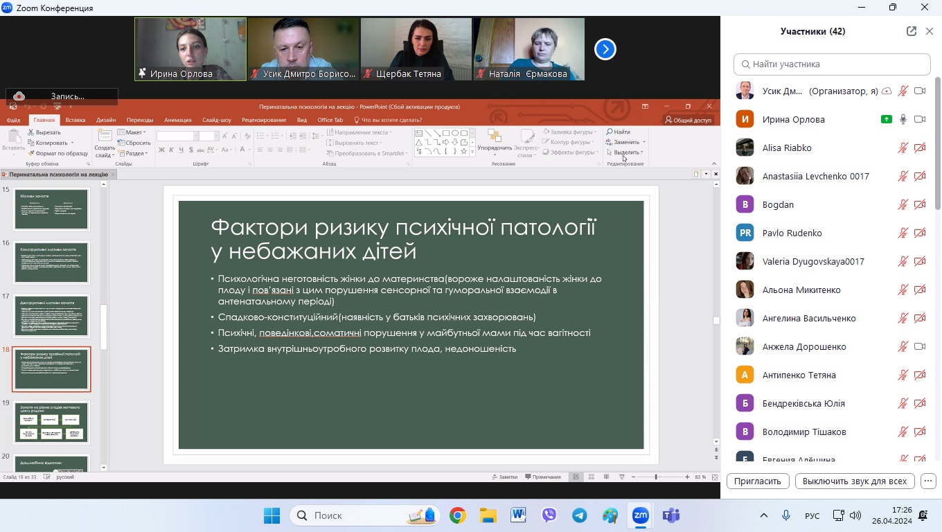Click the zoom in plus in status bar
Image resolution: width=942 pixels, height=532 pixels.
687,477
